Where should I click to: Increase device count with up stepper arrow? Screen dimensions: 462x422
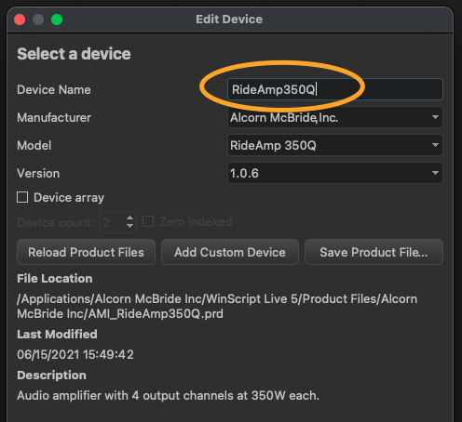(x=129, y=218)
